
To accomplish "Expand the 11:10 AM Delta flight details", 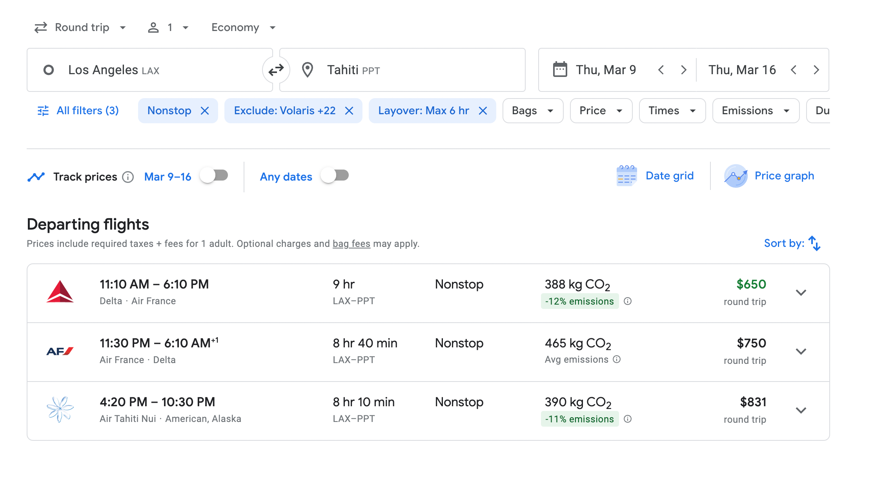I will coord(801,293).
